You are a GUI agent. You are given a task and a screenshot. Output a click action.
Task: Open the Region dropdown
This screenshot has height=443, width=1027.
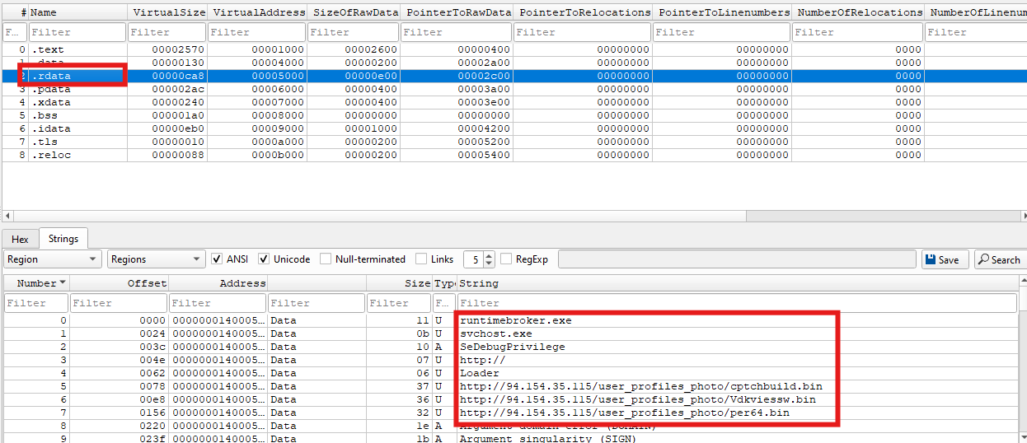point(52,259)
